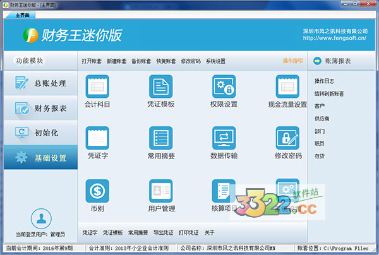The height and width of the screenshot is (255, 379).
Task: Open 结转到新账套 in the right panel
Action: 329,93
